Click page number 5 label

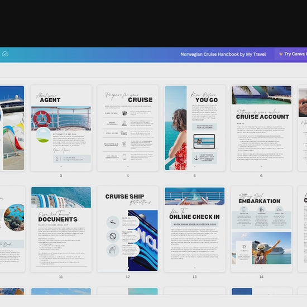tap(194, 176)
